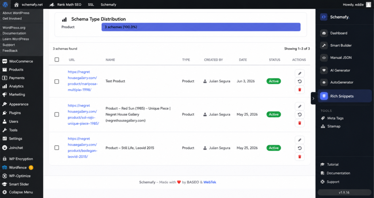Collapse the WordPress admin menu

(18, 192)
